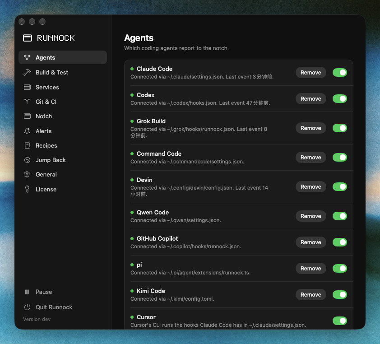Remove the Claude Code agent
Viewport: 380px width, 344px height.
click(x=310, y=73)
